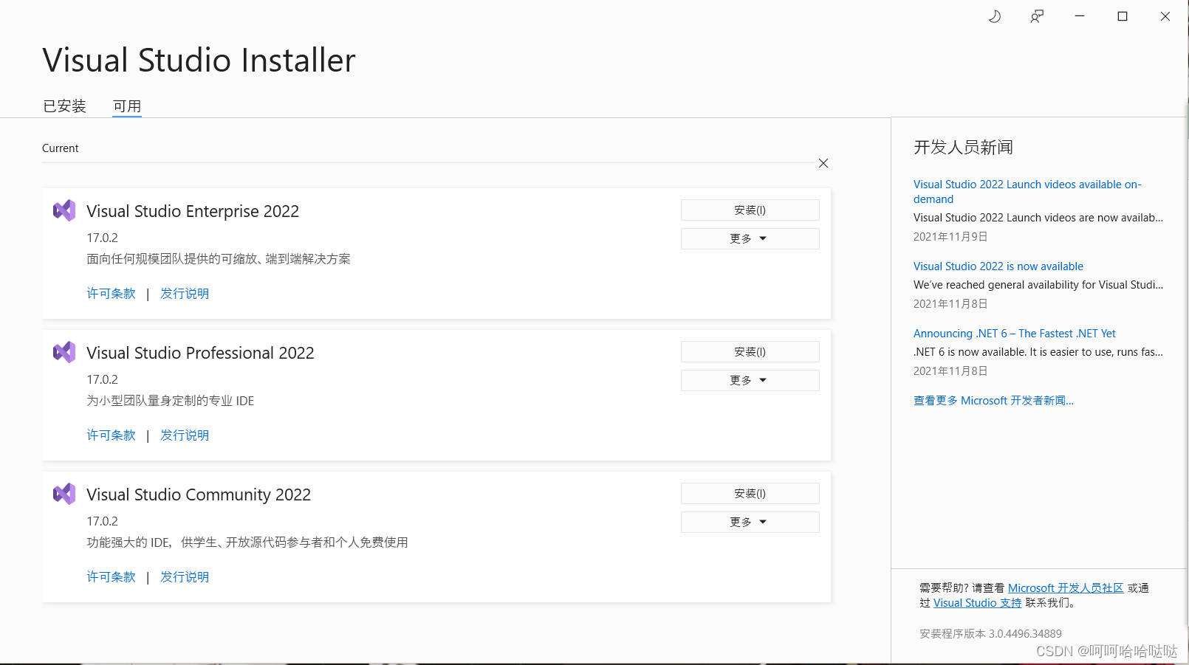Open 发行说明 for Enterprise 2022

click(x=185, y=293)
